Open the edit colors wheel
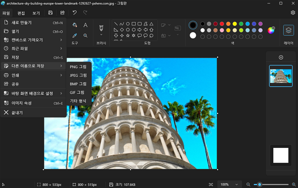The height and width of the screenshot is (188, 298). point(271,30)
